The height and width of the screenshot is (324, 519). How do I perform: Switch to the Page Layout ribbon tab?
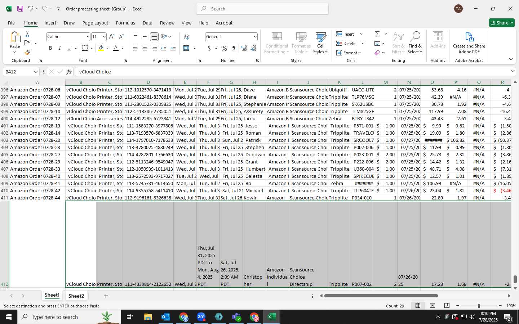point(95,23)
